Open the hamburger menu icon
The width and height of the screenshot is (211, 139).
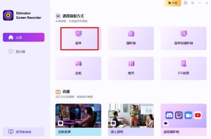192,3
